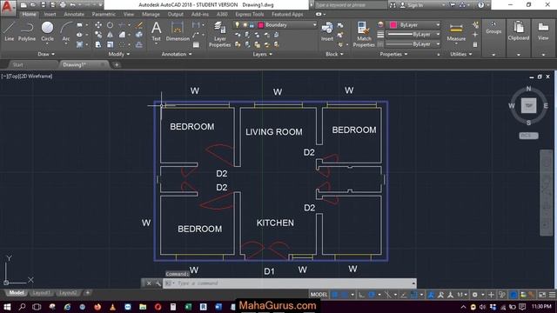Image resolution: width=557 pixels, height=313 pixels.
Task: Click the pink layer color swatch
Action: coord(261,25)
